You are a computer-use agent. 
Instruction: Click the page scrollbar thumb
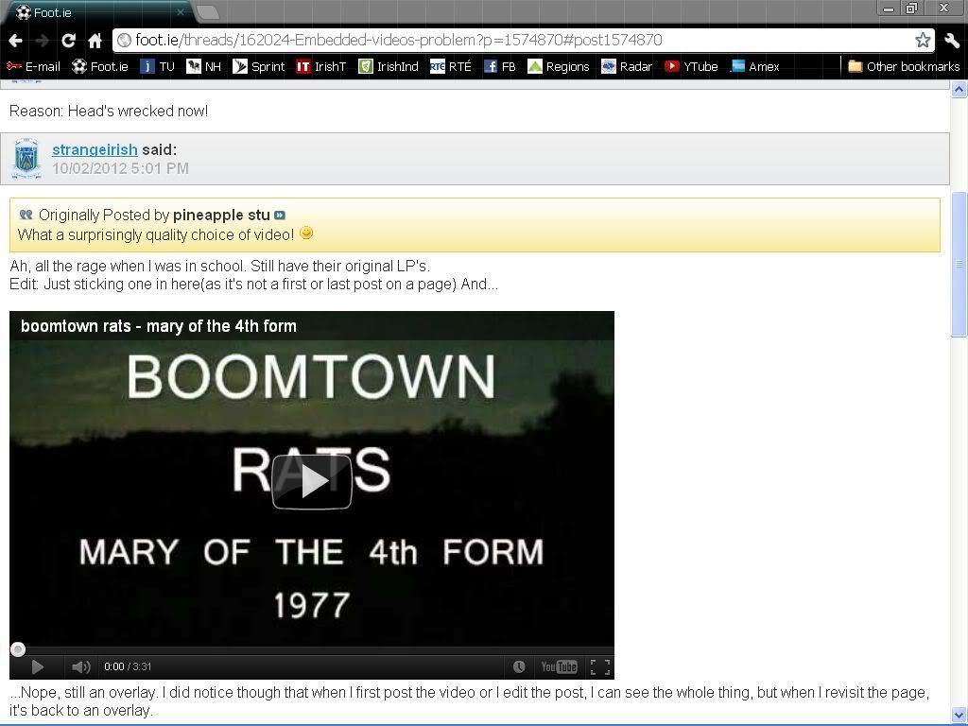point(959,265)
